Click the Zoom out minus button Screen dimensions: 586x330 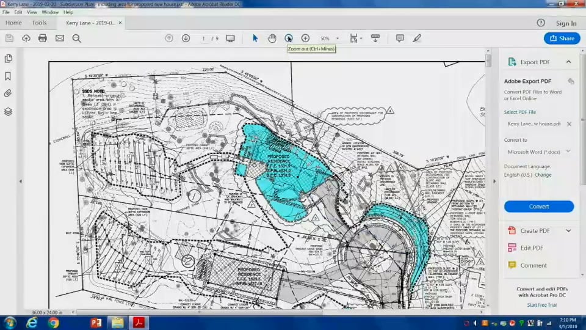click(x=289, y=38)
